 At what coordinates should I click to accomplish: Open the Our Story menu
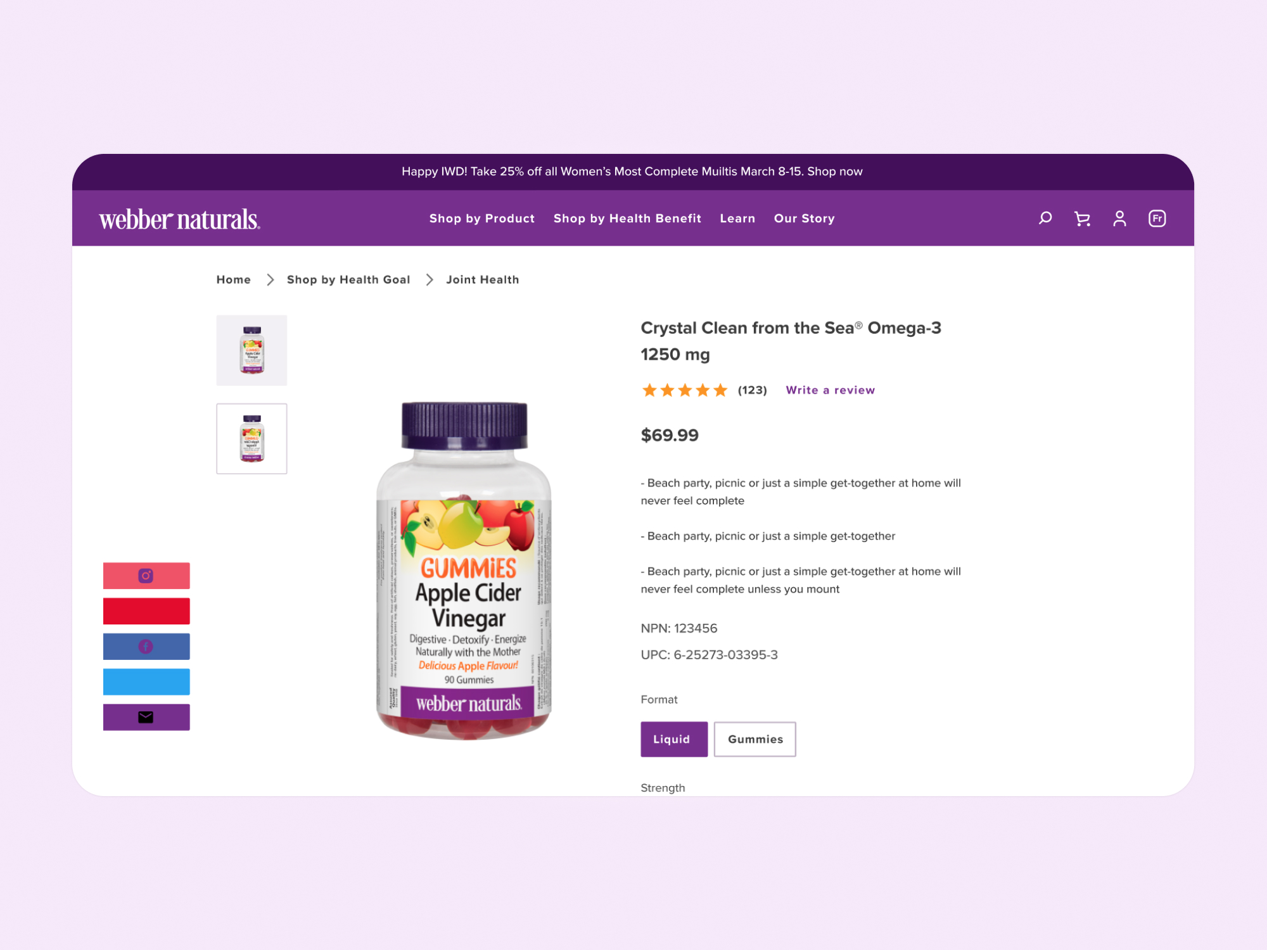click(805, 218)
